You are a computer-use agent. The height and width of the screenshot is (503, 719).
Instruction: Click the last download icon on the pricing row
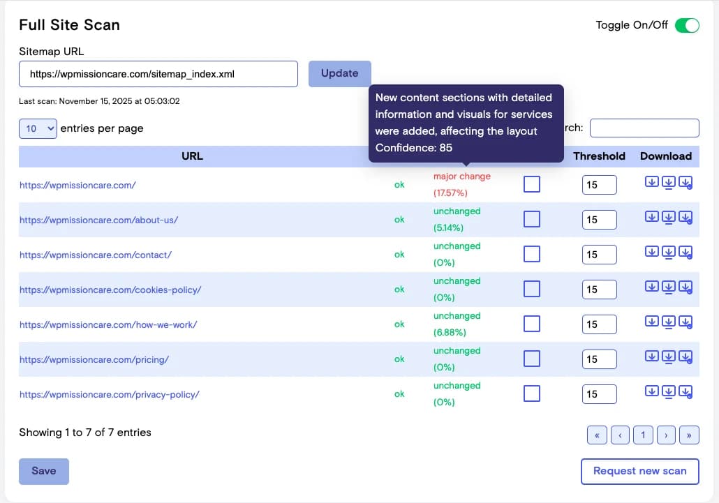pos(685,357)
